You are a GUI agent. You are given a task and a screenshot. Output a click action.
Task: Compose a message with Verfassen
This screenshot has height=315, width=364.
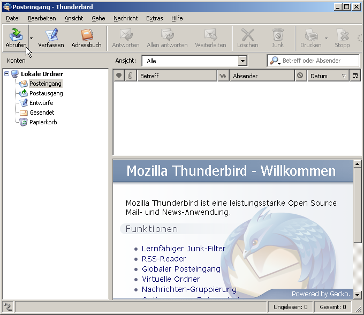[51, 38]
